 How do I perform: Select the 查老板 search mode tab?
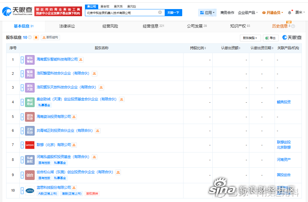click(x=105, y=6)
